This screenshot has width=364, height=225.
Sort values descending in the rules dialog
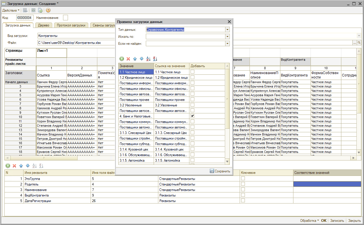(155, 59)
